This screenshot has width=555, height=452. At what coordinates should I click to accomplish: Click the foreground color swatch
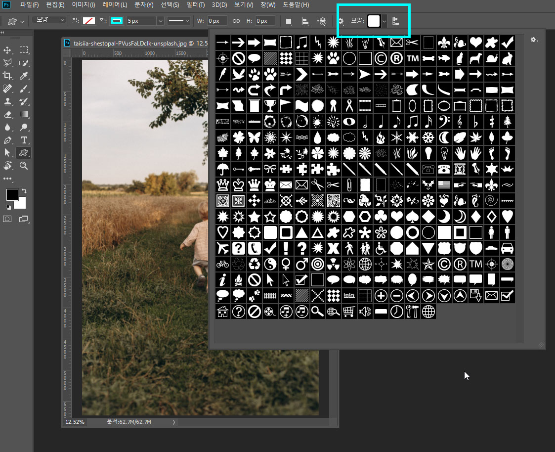click(12, 195)
